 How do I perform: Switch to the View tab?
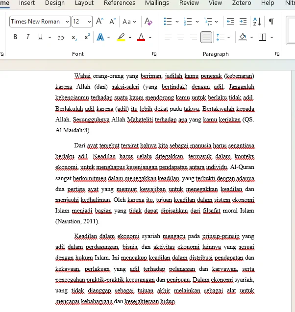215,3
